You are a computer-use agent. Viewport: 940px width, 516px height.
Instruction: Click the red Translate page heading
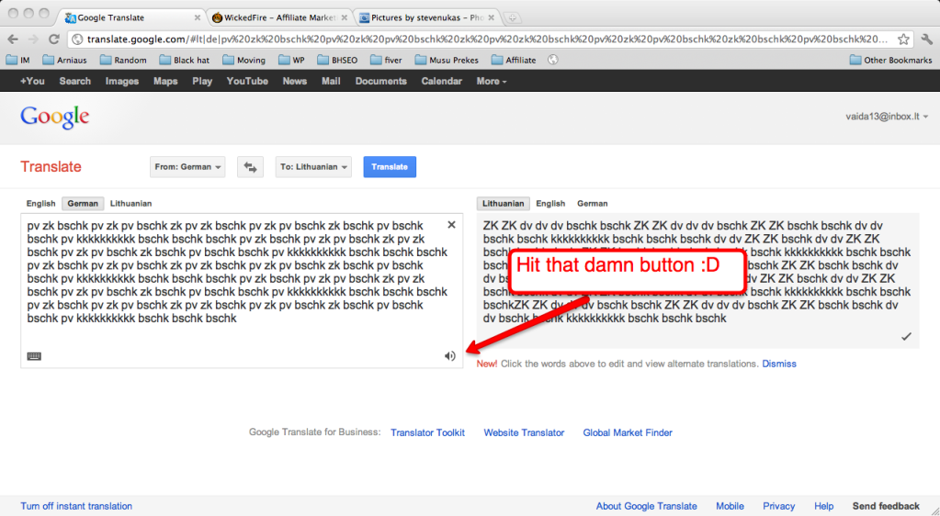click(x=51, y=167)
